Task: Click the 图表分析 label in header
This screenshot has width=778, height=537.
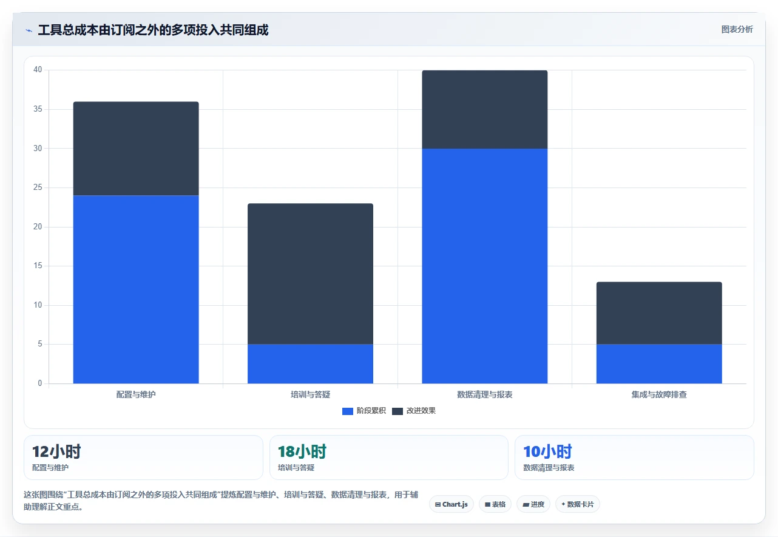Action: pos(737,29)
